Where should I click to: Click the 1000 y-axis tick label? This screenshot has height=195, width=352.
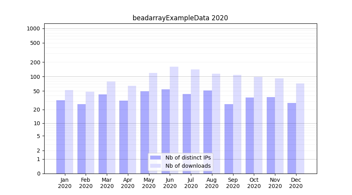point(33,28)
